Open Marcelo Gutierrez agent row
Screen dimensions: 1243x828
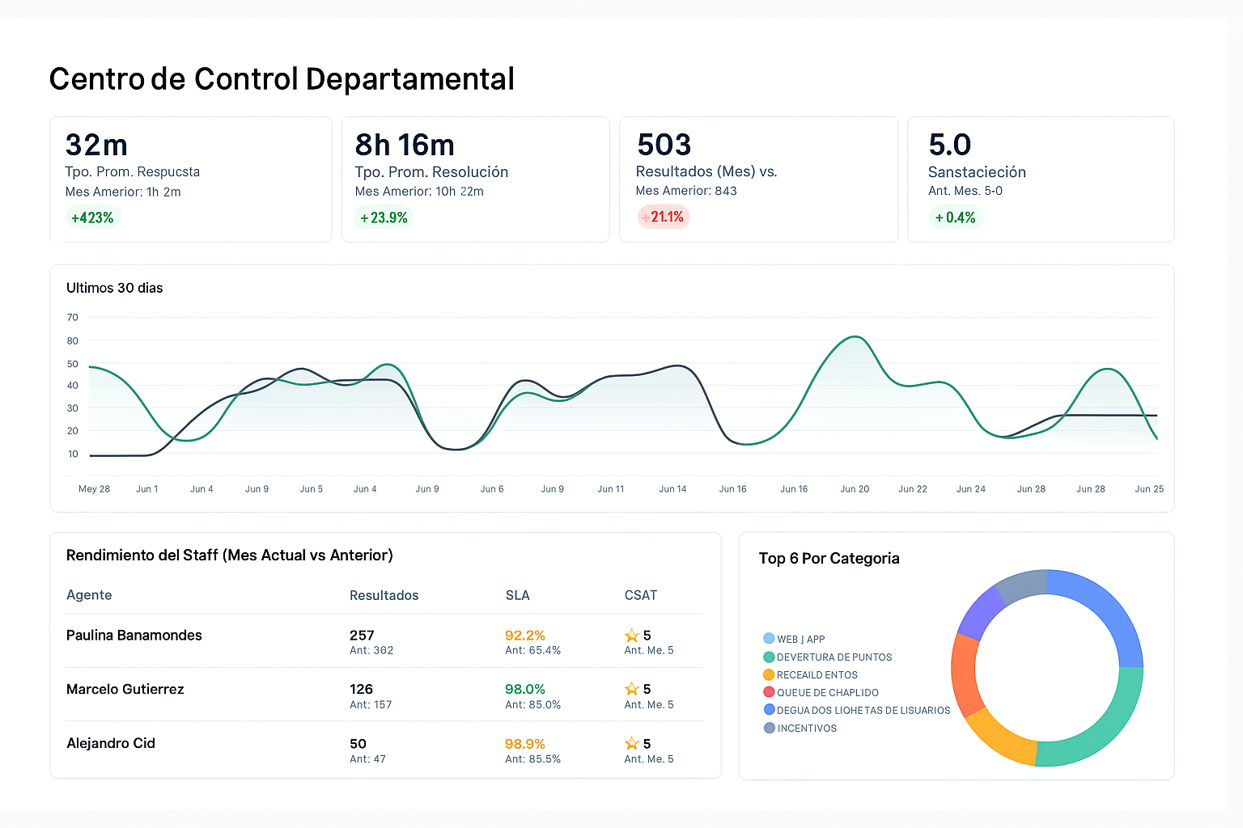point(125,689)
